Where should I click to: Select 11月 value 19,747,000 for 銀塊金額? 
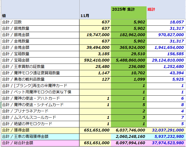(x=97, y=35)
